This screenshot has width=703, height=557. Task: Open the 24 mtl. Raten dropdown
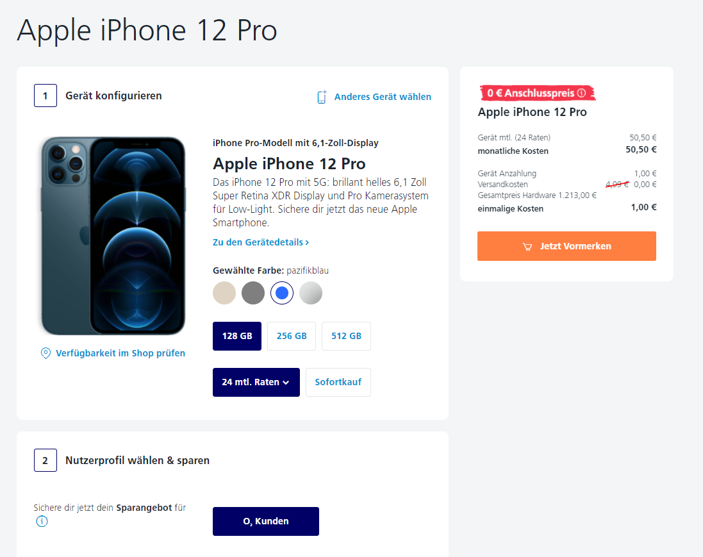click(x=256, y=382)
